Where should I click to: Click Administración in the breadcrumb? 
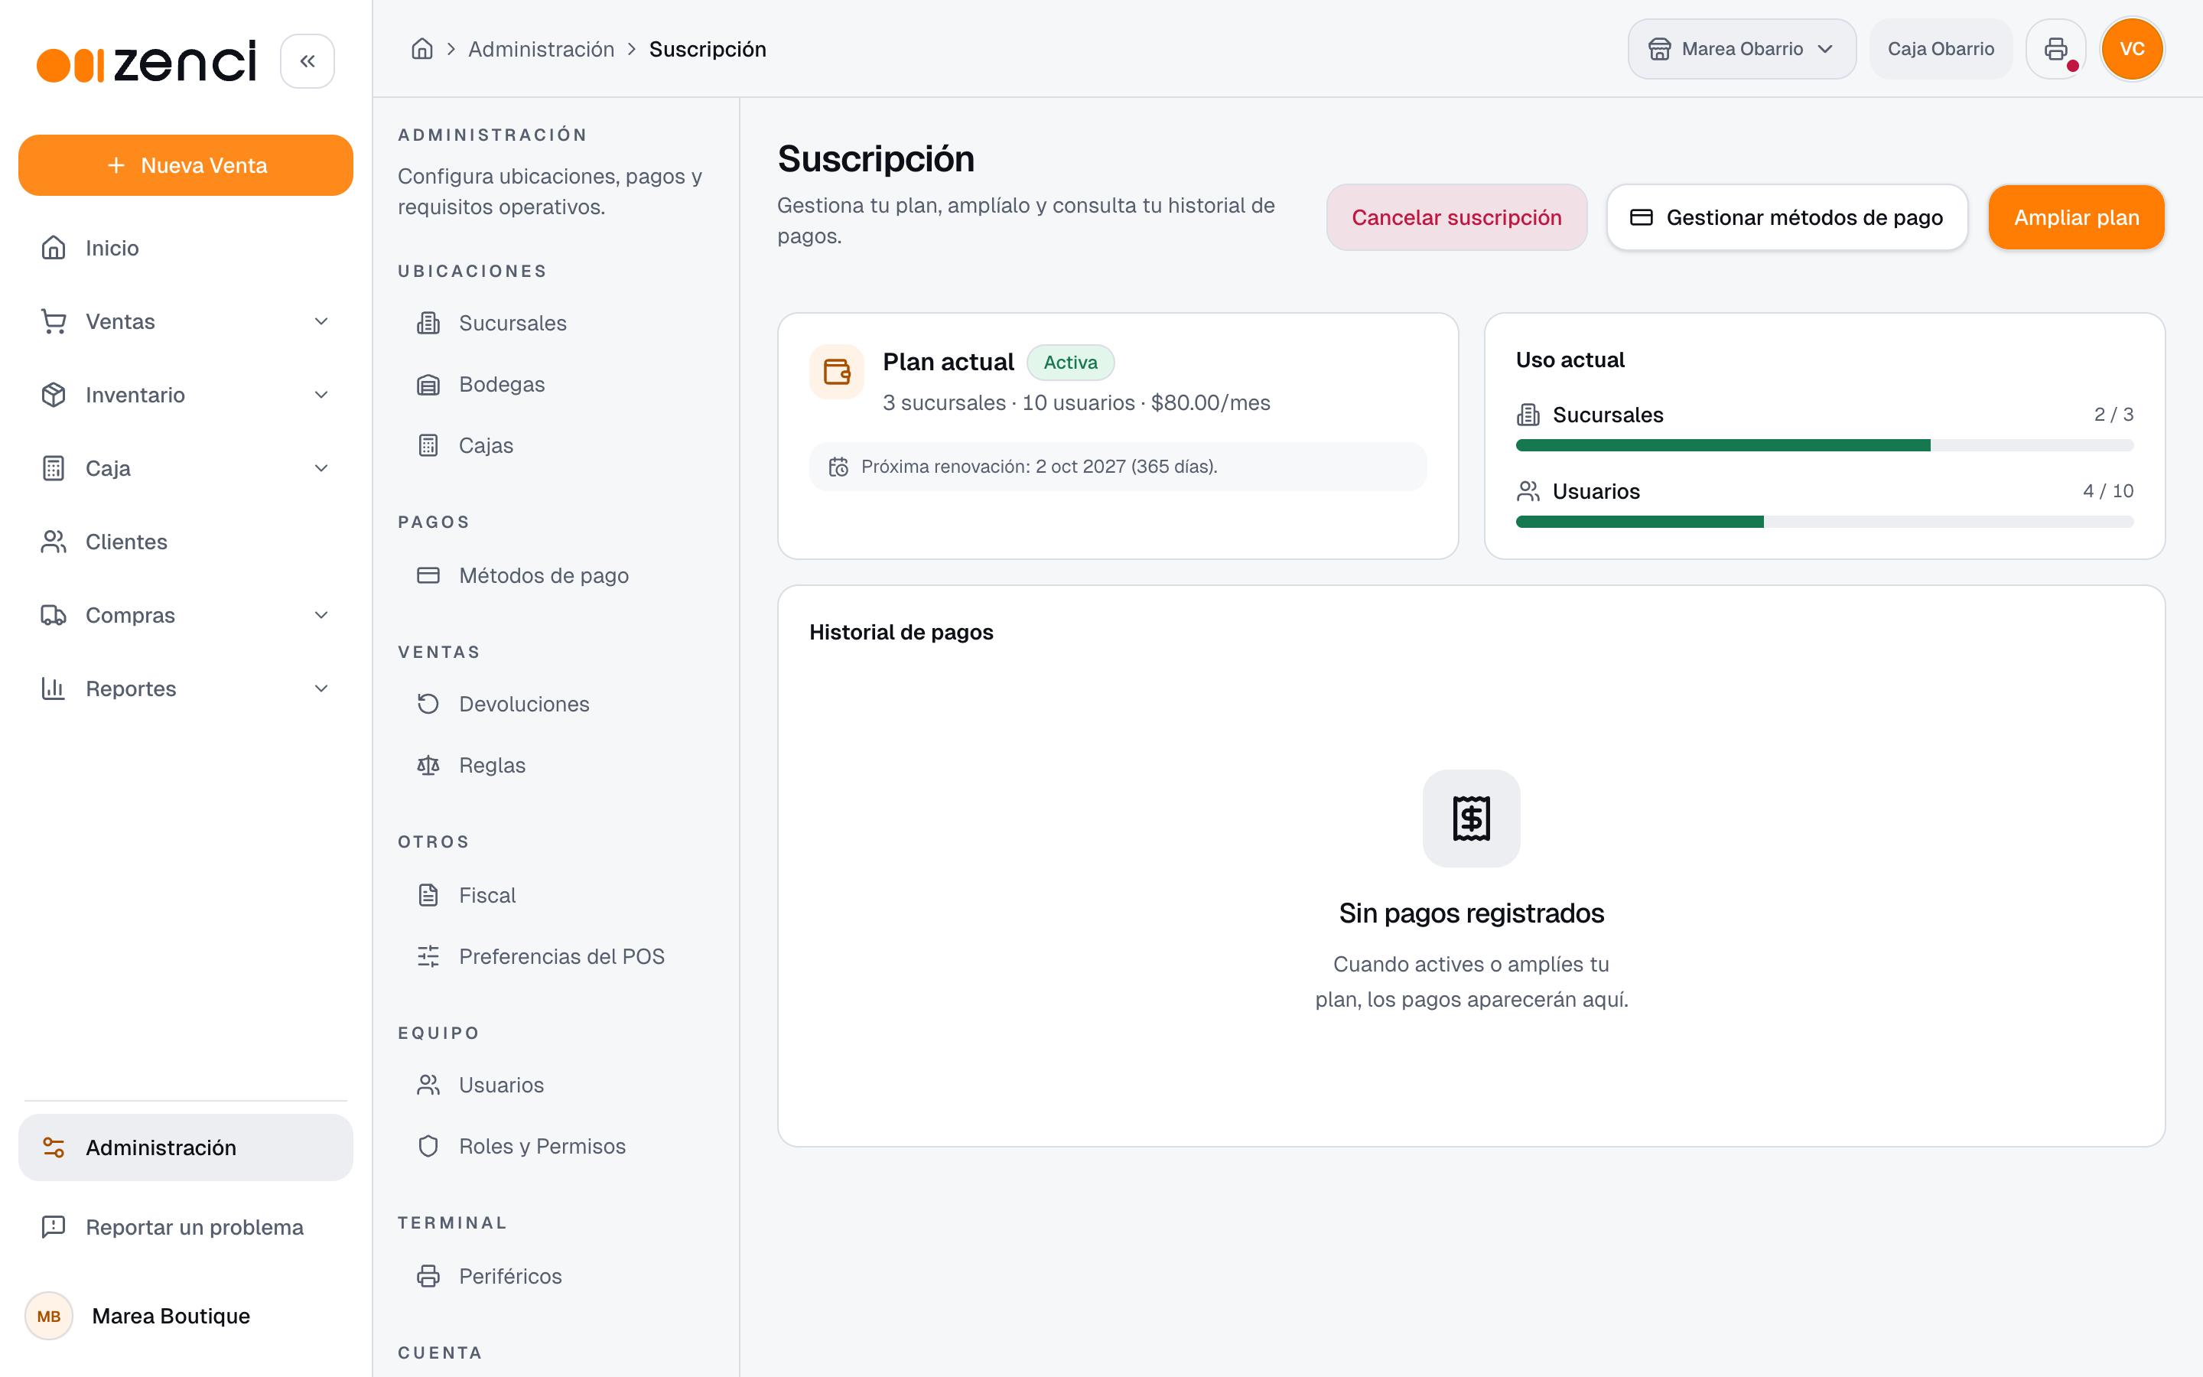click(x=541, y=49)
